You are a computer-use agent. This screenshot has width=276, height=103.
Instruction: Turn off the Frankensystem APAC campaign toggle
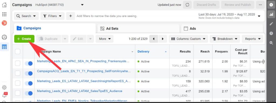29,63
